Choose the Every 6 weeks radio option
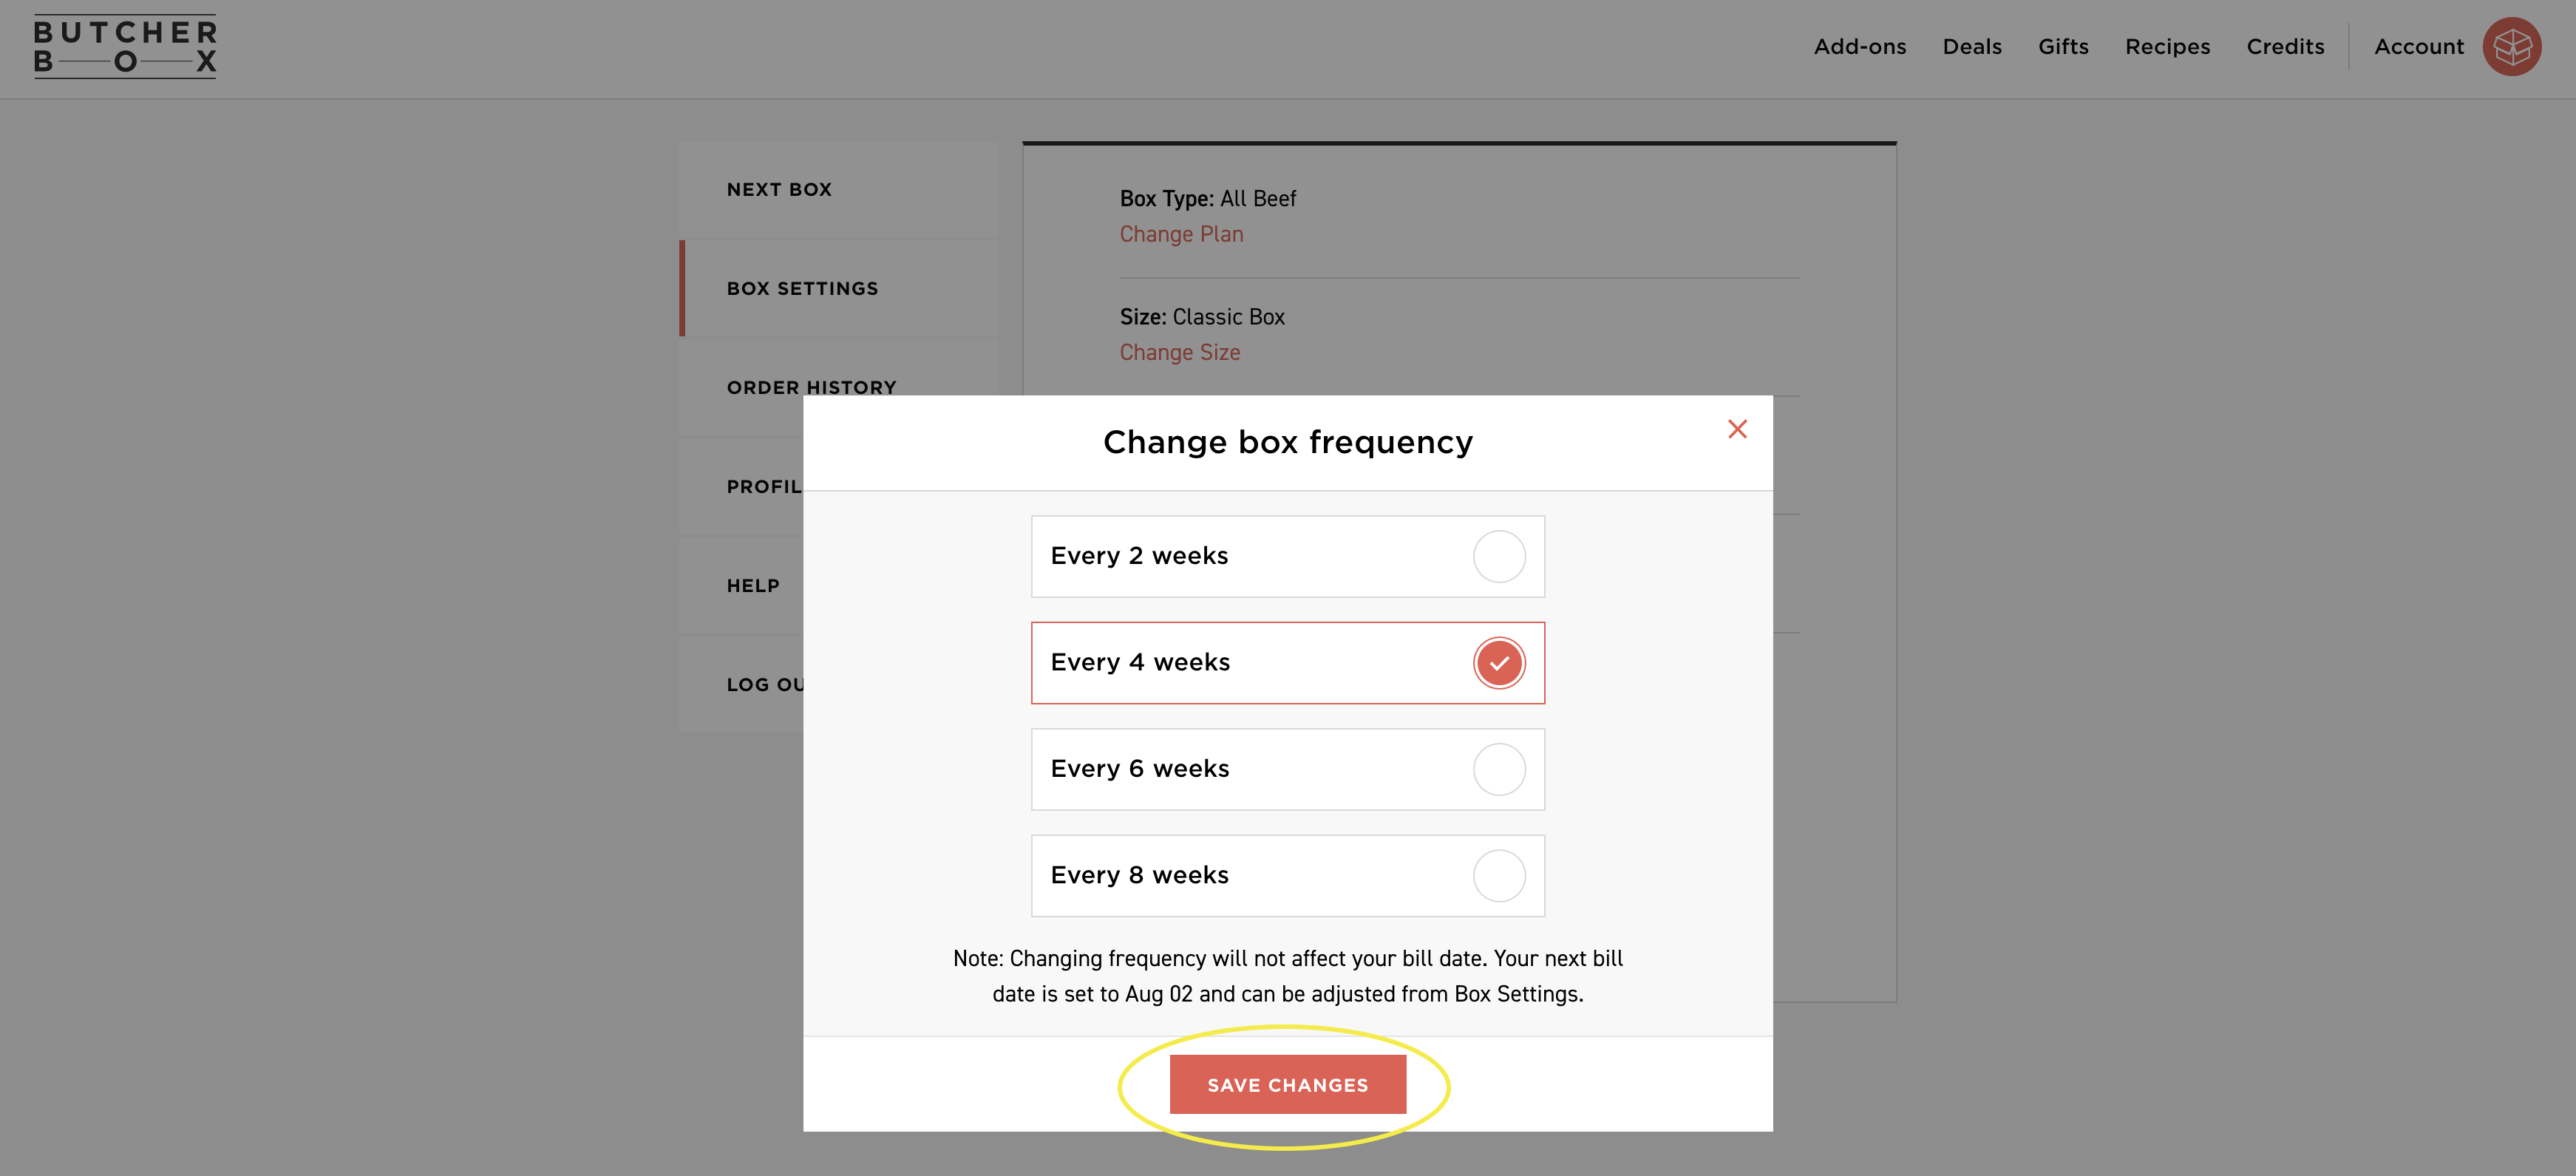This screenshot has height=1176, width=2576. [1498, 769]
